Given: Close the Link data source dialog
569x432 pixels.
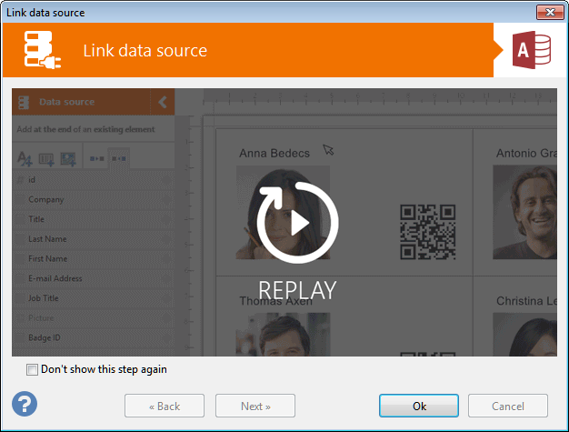Looking at the screenshot, I should click(x=547, y=12).
